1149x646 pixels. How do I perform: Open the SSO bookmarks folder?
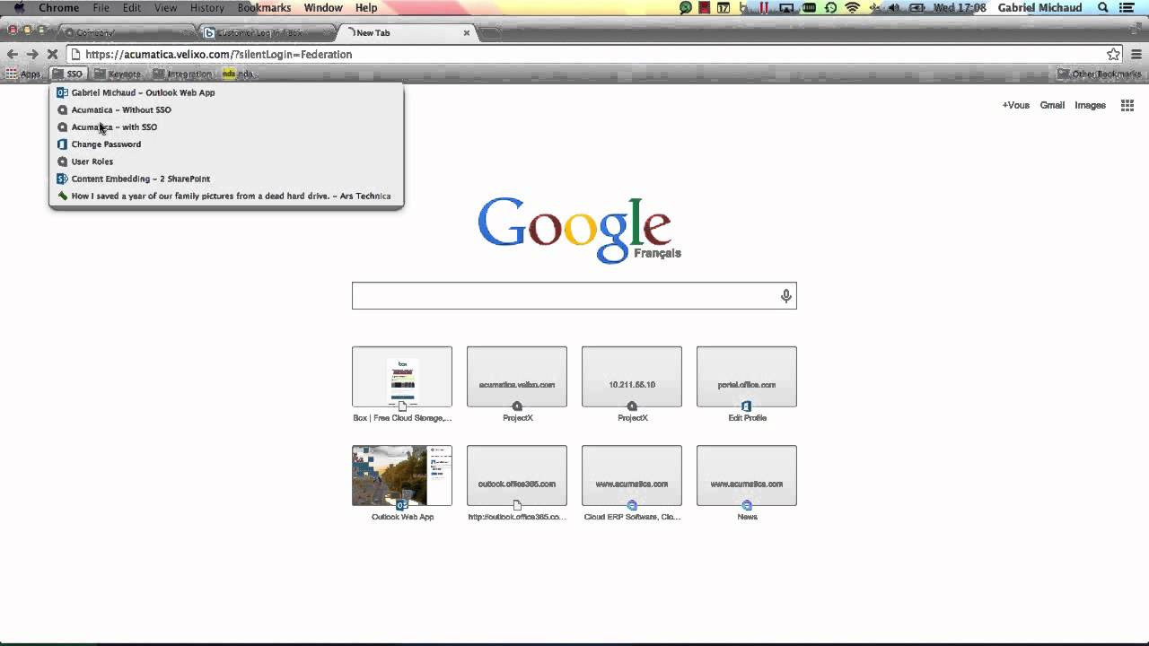[67, 74]
